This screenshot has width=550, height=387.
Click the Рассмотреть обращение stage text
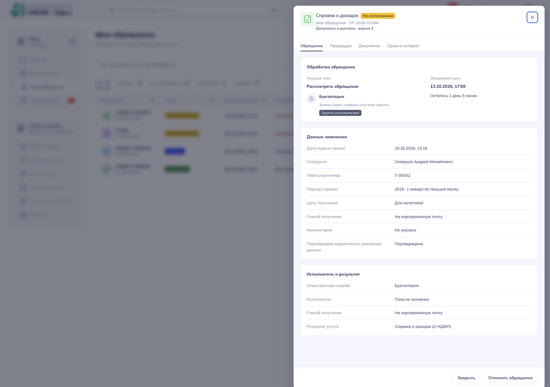[x=332, y=86]
